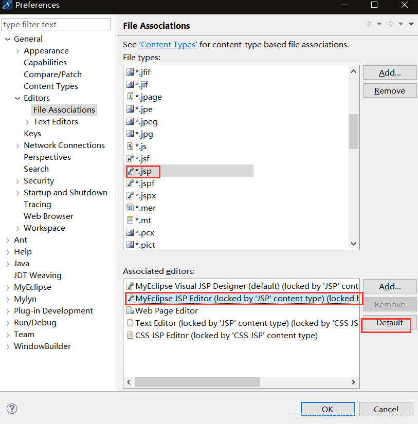Click the file types vertical scrollbar thumb
This screenshot has height=424, width=418.
coord(353,132)
